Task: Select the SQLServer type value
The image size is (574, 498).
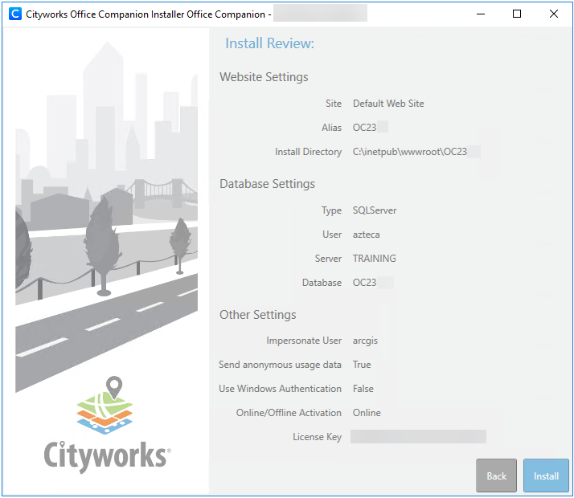Action: click(x=375, y=210)
